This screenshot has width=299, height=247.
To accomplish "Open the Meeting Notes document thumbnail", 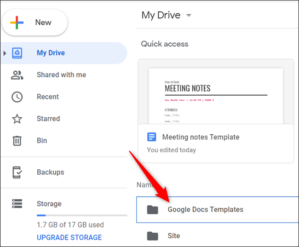I will [216, 92].
